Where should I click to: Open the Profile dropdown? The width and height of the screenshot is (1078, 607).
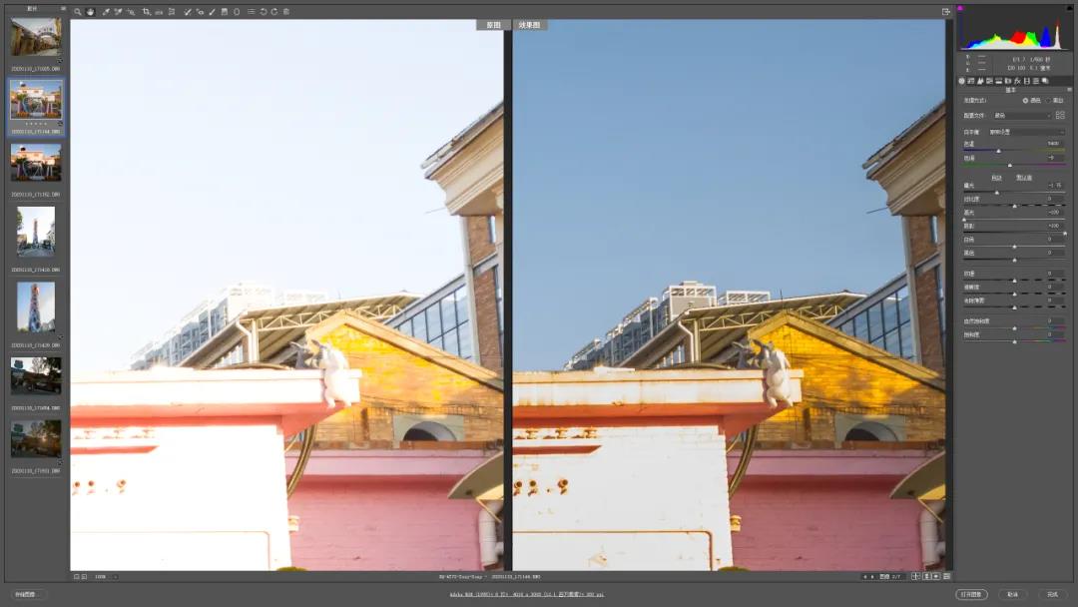(1022, 116)
